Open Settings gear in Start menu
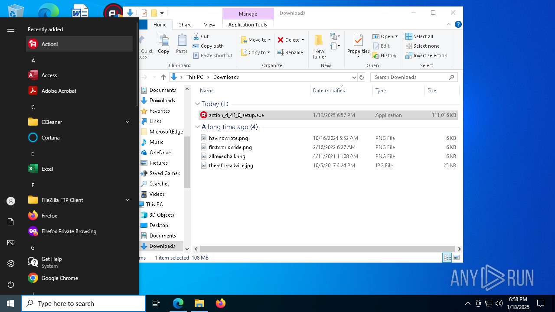555x312 pixels. (x=11, y=263)
